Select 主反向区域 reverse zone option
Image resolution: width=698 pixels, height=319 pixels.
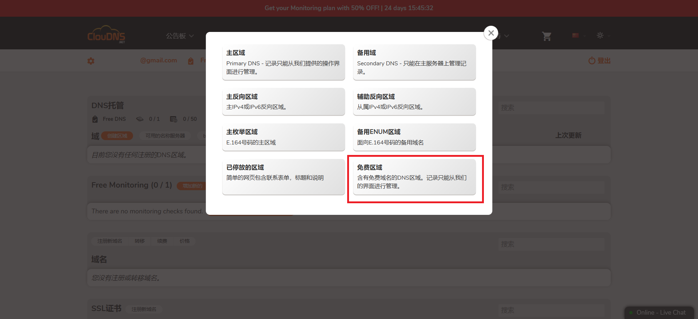click(x=283, y=102)
